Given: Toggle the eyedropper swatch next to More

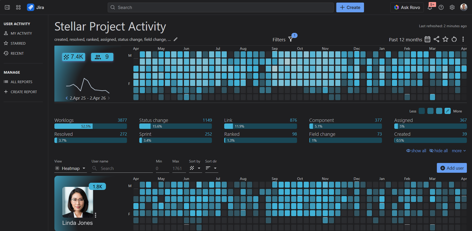Looking at the screenshot, I should pyautogui.click(x=447, y=111).
